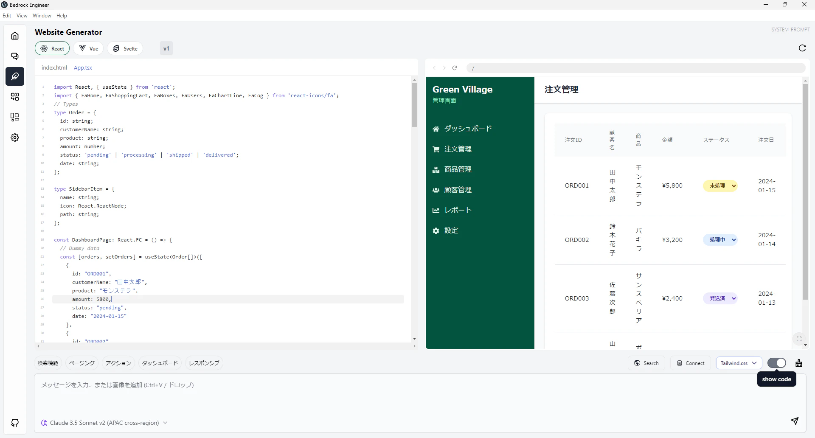
Task: Open the 未処理 status dropdown for ORD001
Action: [720, 185]
